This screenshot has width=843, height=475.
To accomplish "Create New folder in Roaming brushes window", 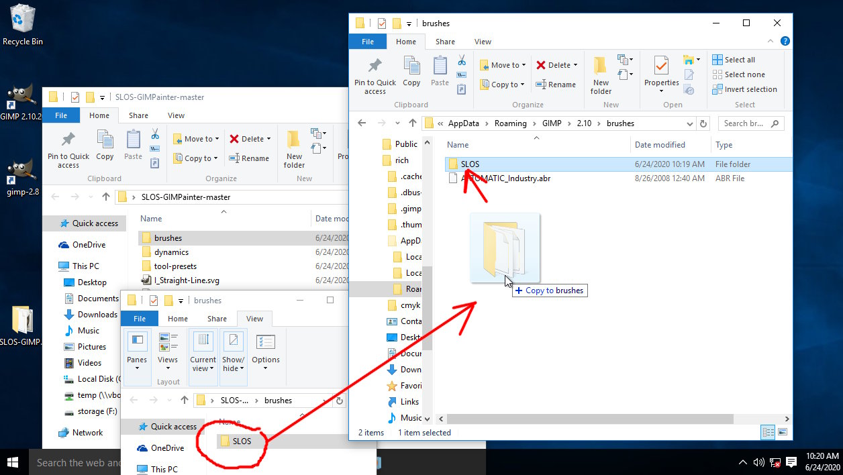I will [x=601, y=76].
